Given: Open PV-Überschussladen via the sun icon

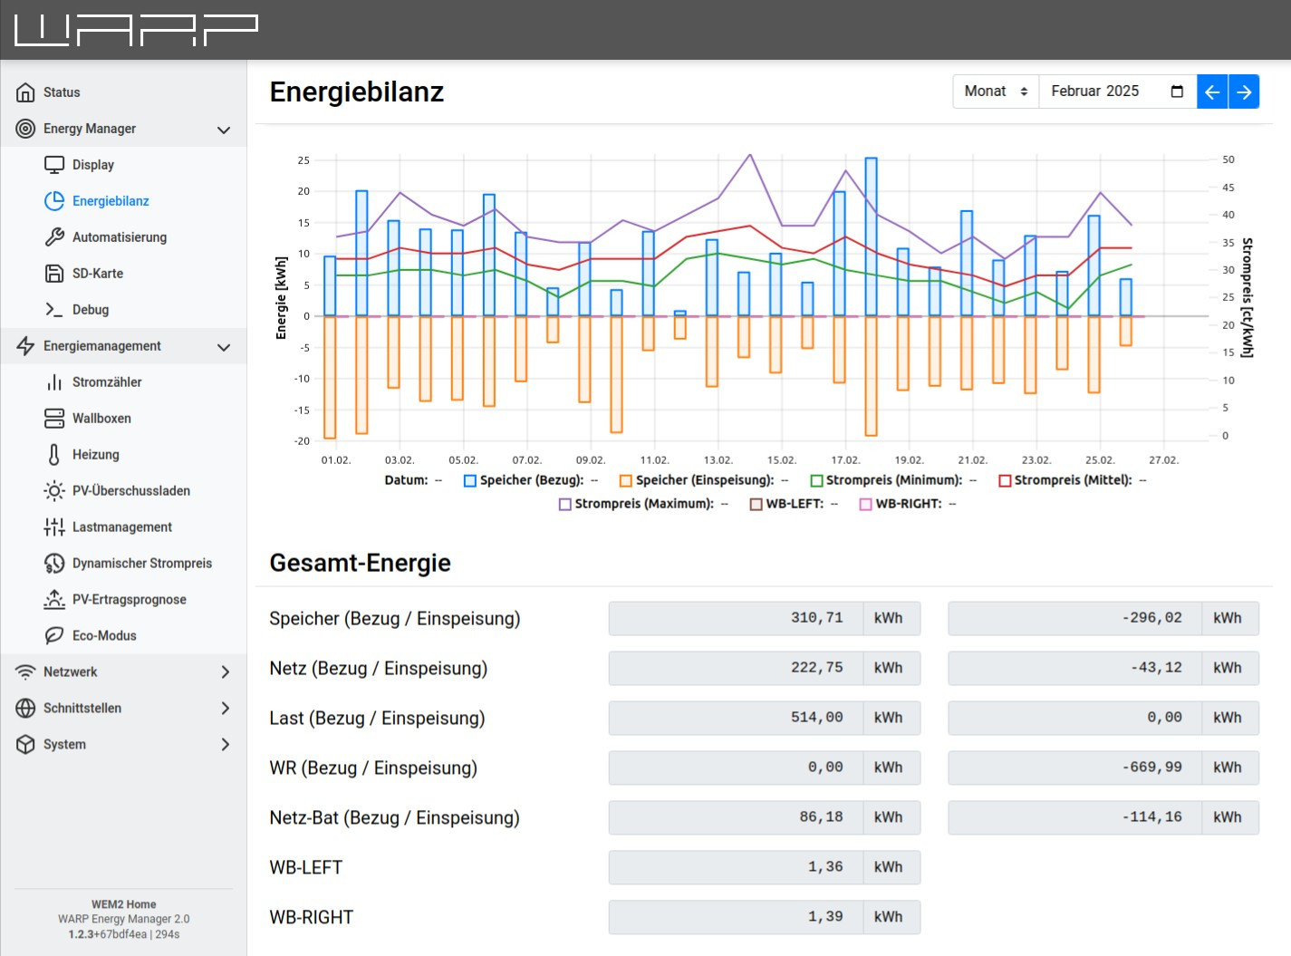Looking at the screenshot, I should (x=54, y=491).
